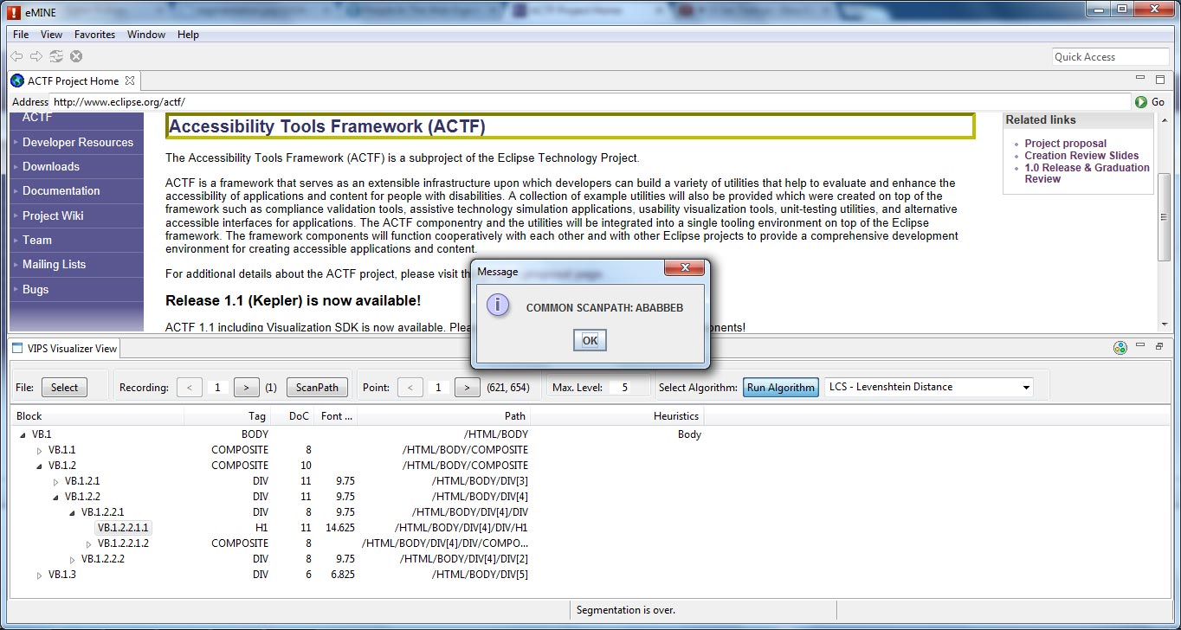
Task: Click the refresh page icon
Action: [x=55, y=55]
